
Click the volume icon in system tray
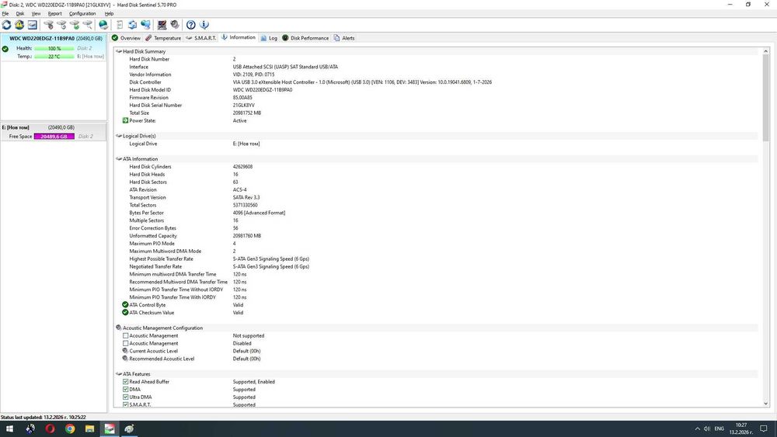tap(707, 428)
